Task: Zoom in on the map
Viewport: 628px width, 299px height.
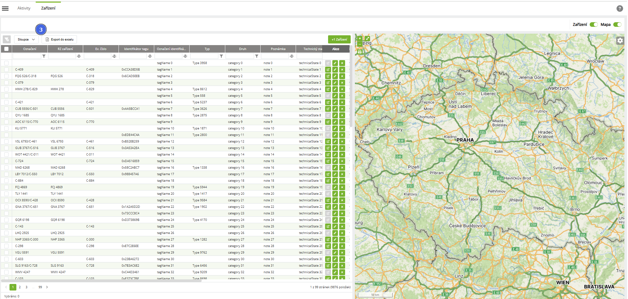Action: [x=360, y=38]
